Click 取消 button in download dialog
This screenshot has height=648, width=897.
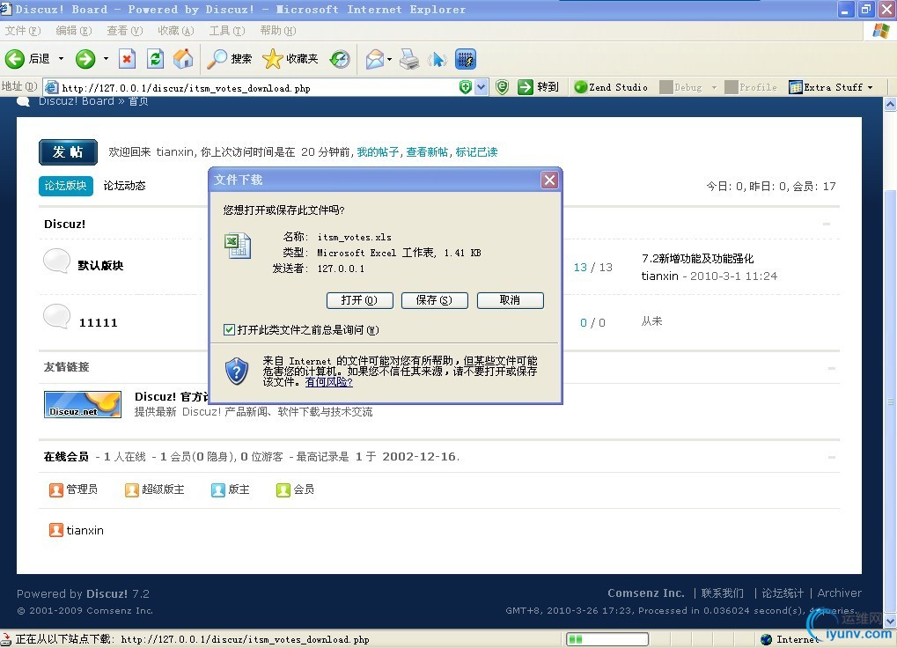pos(510,300)
